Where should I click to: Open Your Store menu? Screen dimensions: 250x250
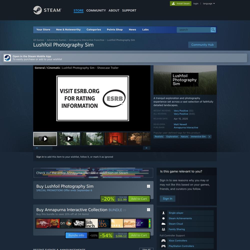[x=43, y=30]
